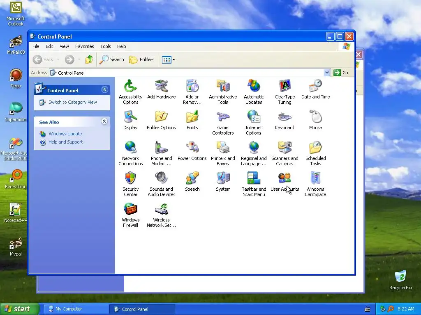Select the Microsoft Outlook desktop icon
Screen dimensions: 421x315
pyautogui.click(x=16, y=14)
